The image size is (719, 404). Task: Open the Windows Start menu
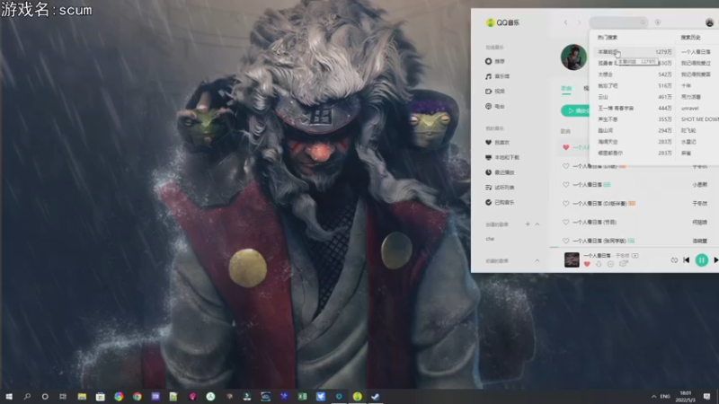[9, 397]
